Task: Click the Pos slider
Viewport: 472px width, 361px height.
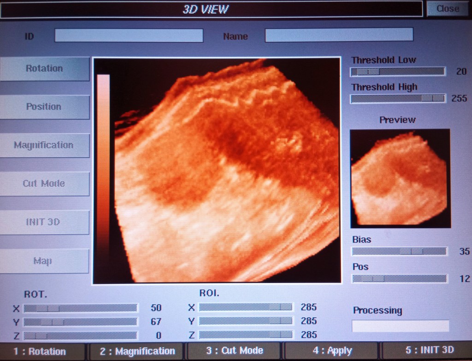Action: click(x=399, y=278)
